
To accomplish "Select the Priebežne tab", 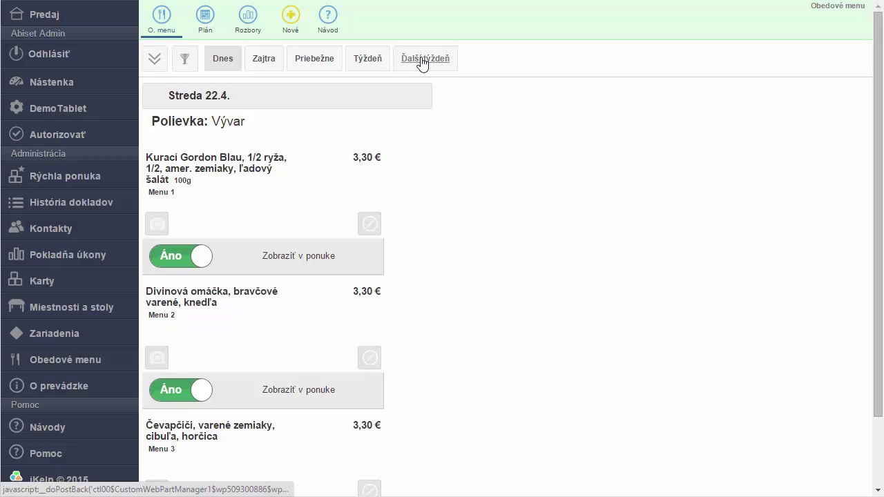I will (314, 59).
